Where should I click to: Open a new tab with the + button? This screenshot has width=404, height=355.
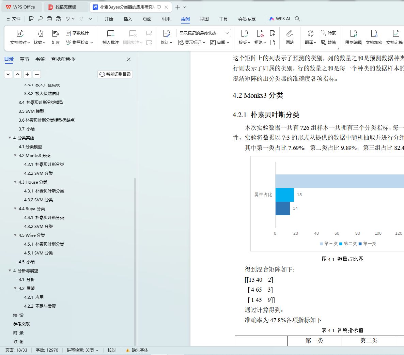pos(178,7)
